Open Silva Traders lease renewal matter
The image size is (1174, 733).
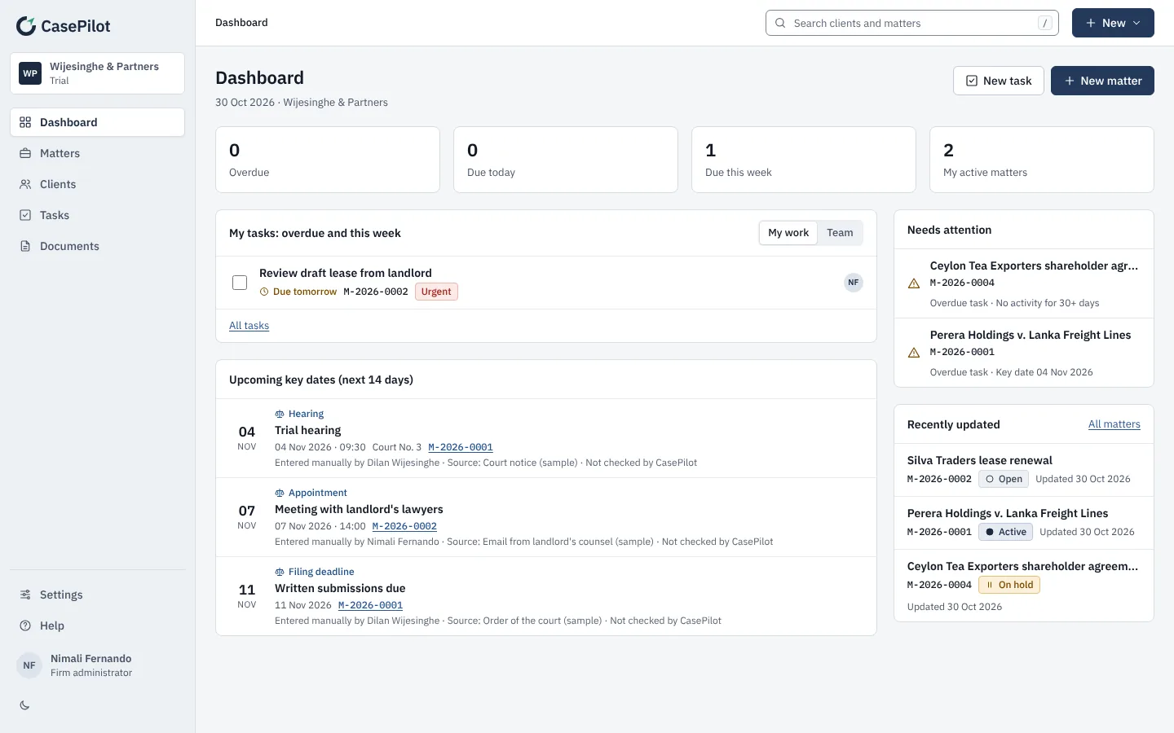click(x=1024, y=470)
